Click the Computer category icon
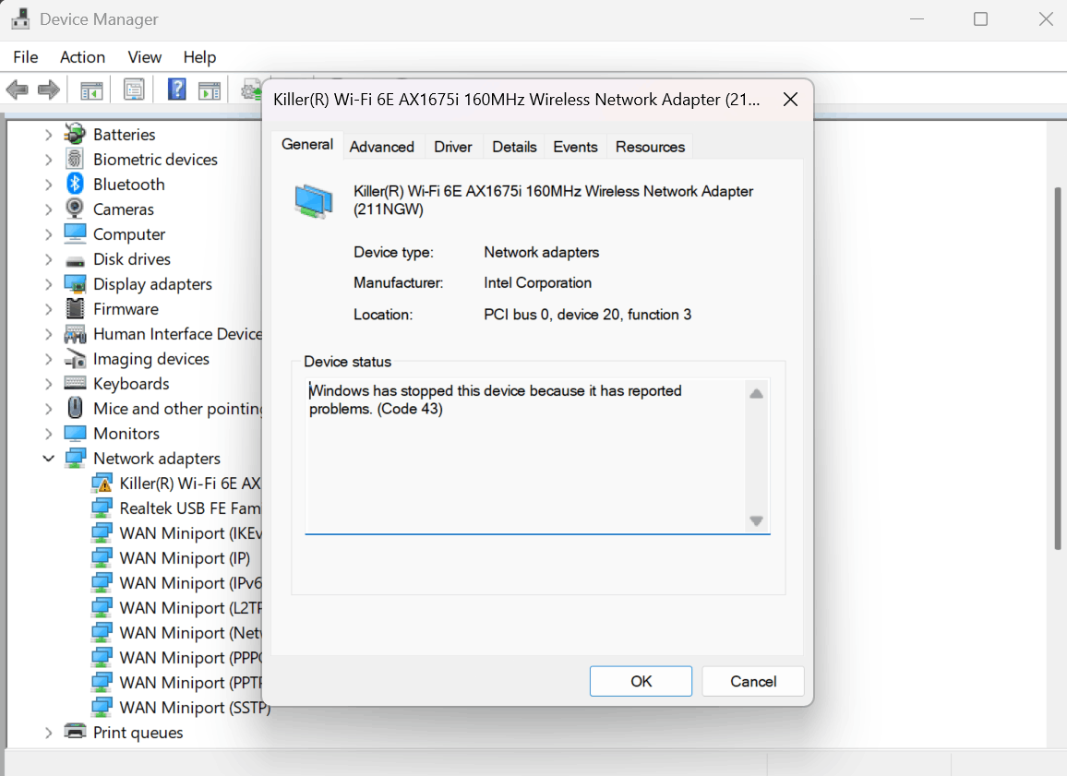 coord(75,234)
